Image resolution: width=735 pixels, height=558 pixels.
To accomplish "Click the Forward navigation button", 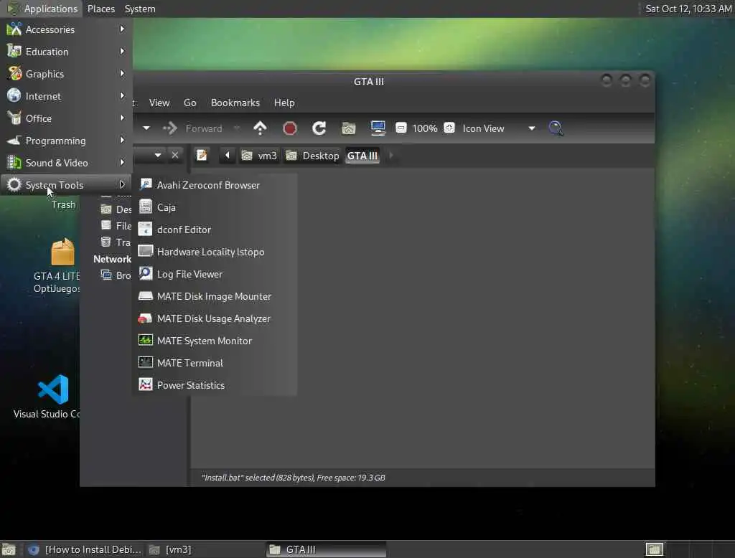I will point(193,128).
